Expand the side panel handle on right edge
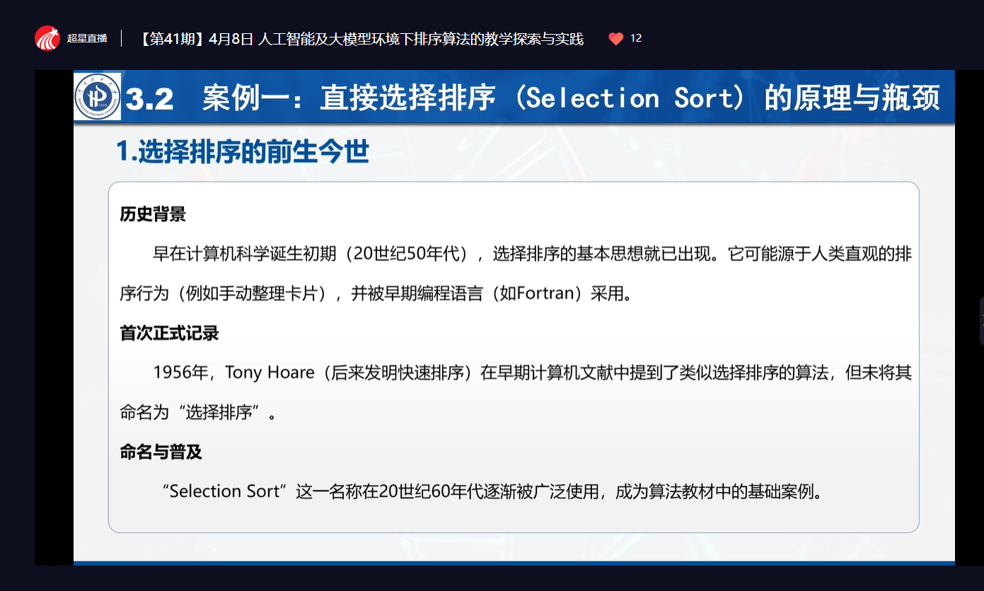This screenshot has width=984, height=591. pyautogui.click(x=980, y=321)
